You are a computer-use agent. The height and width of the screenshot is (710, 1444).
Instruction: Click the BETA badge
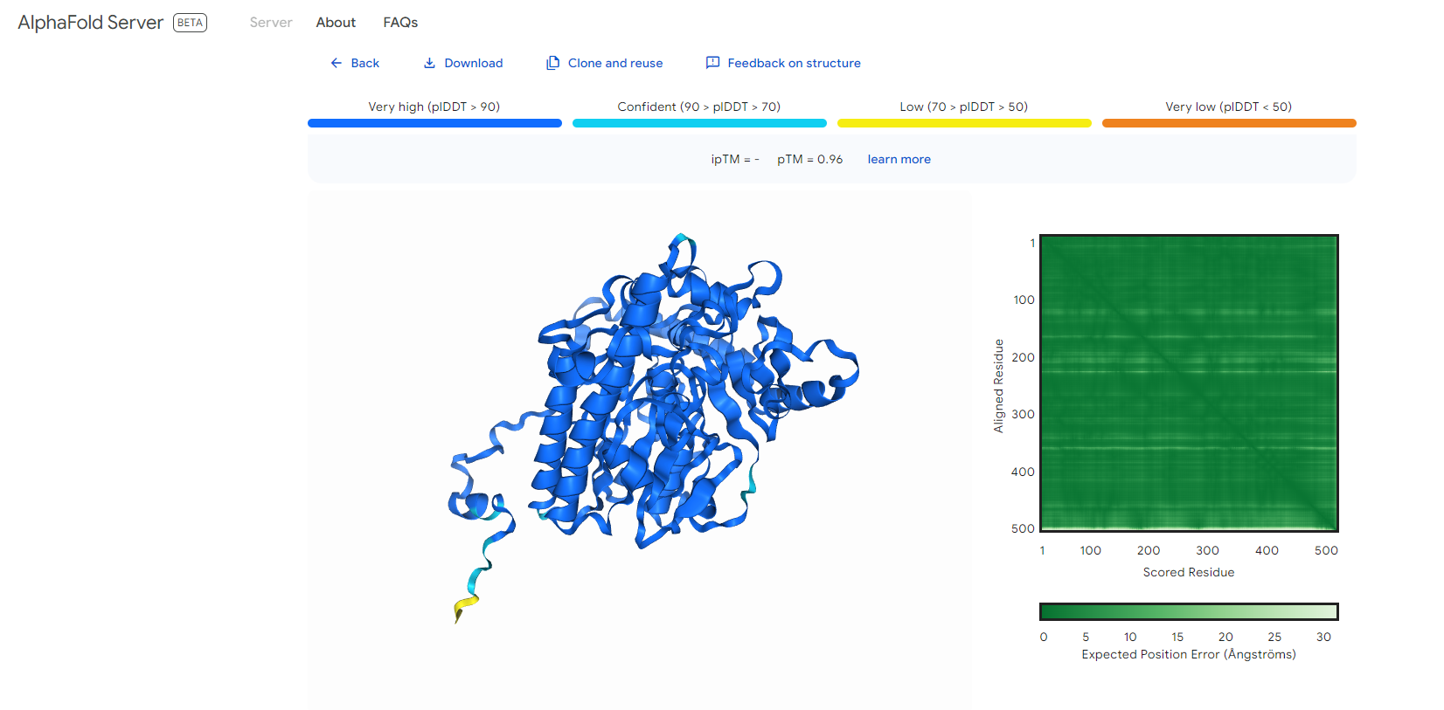click(190, 23)
